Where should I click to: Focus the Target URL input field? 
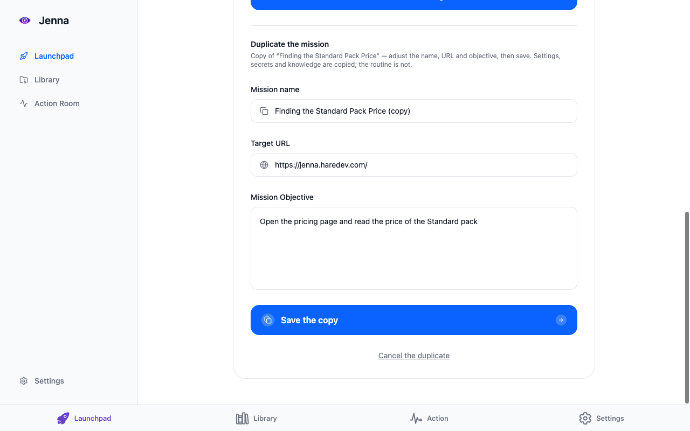[x=414, y=165]
